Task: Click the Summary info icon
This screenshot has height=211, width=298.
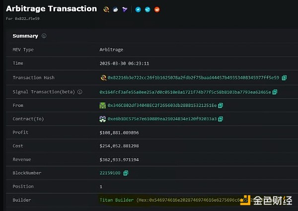Action: 44,36
